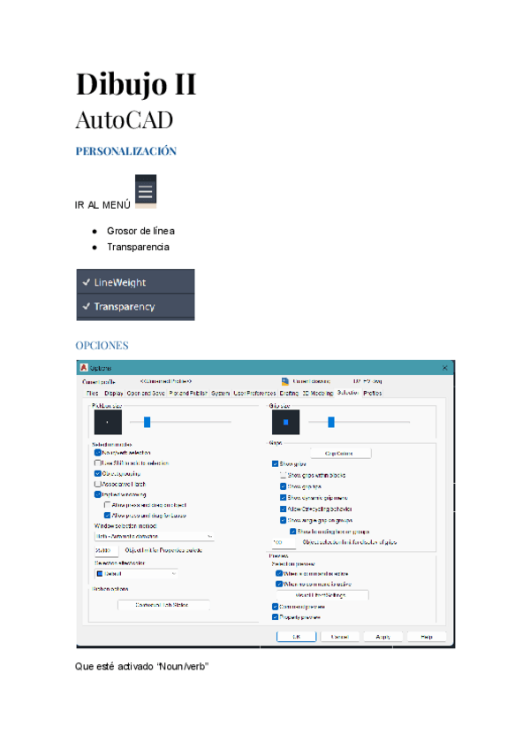The height and width of the screenshot is (750, 530).
Task: Click the <<Unnamed Profile>> text
Action: pyautogui.click(x=166, y=381)
